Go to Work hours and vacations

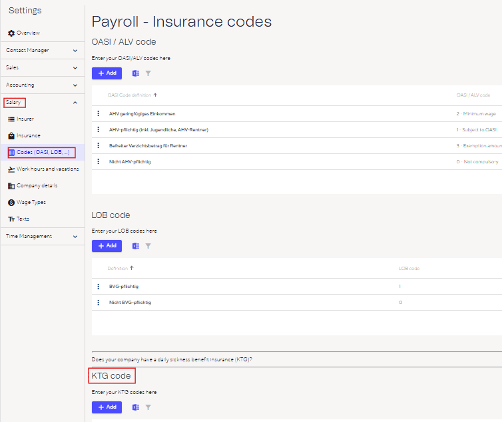click(47, 169)
